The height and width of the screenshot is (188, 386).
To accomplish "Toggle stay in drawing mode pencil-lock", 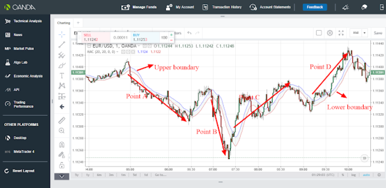I will (62, 155).
